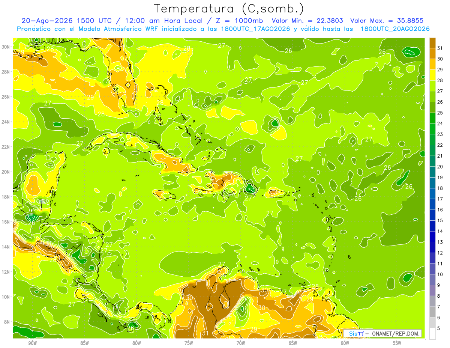Click the "80W" longitude axis label

point(136,343)
